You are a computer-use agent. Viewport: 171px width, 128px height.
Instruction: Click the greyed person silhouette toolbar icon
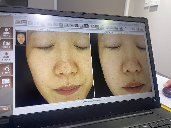tap(43, 24)
